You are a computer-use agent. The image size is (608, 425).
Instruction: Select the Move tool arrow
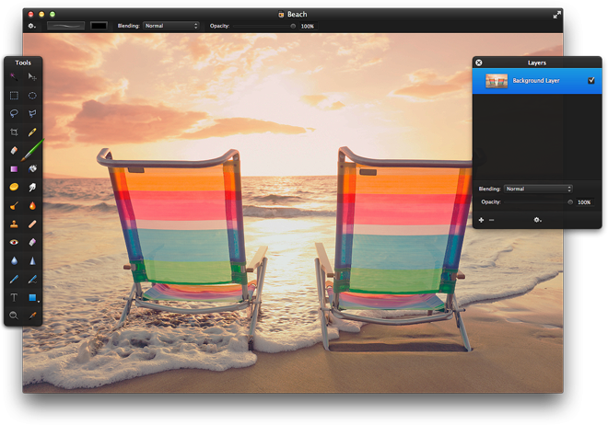pyautogui.click(x=32, y=76)
